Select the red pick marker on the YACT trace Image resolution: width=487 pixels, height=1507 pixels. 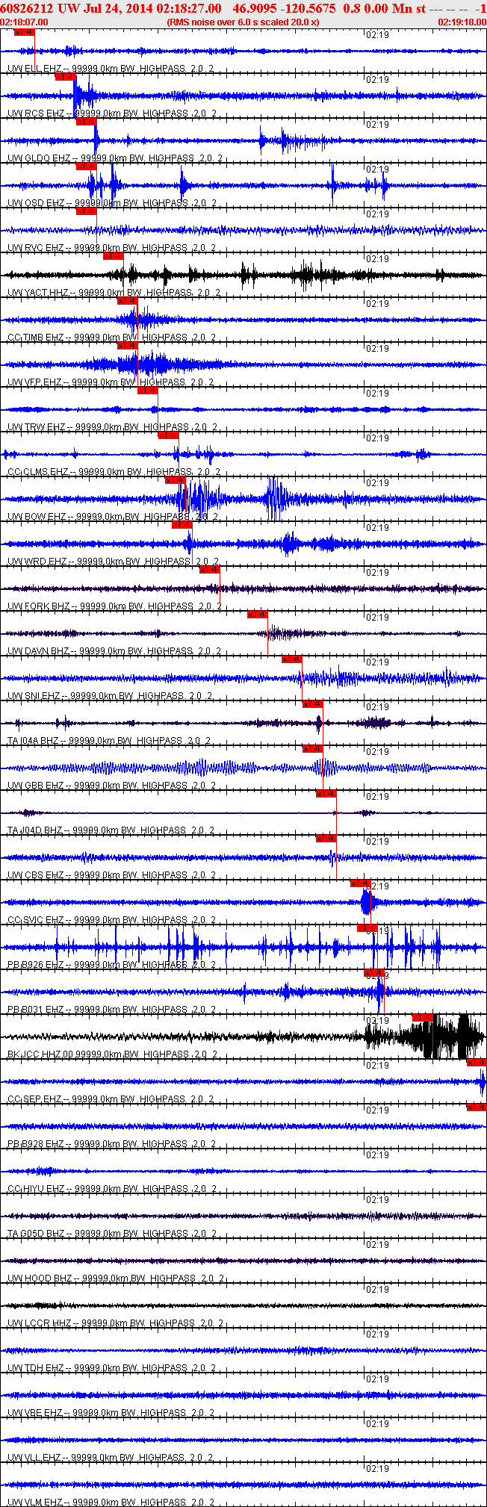tap(113, 256)
